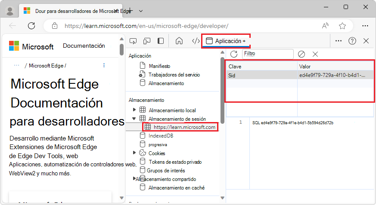Viewport: 376px width, 205px height.
Task: Expand the Cookies tree arrow
Action: 134,153
